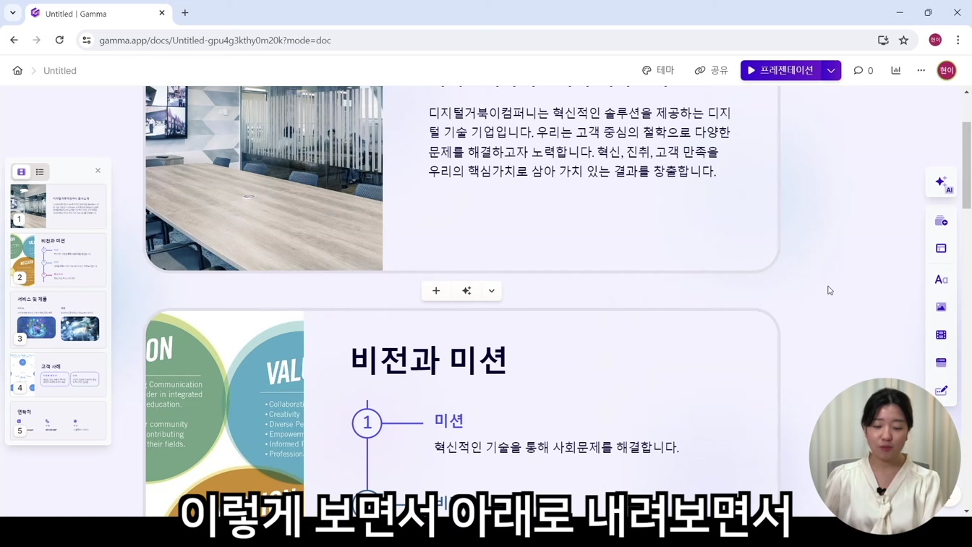Select Untitled | Gamma browser tab
972x547 pixels.
99,14
